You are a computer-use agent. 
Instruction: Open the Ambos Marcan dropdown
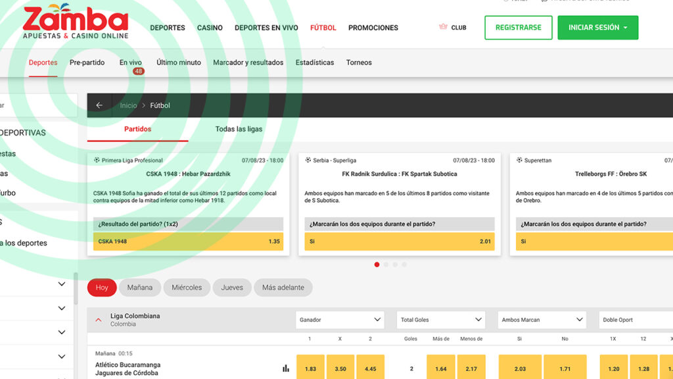pyautogui.click(x=542, y=320)
